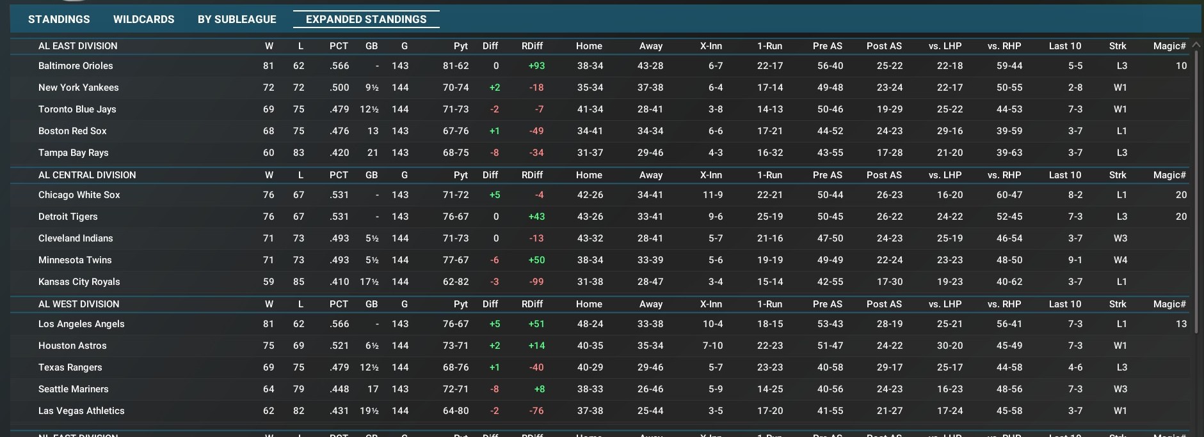The image size is (1204, 437).
Task: Open the Chicago White Sox team
Action: (79, 195)
